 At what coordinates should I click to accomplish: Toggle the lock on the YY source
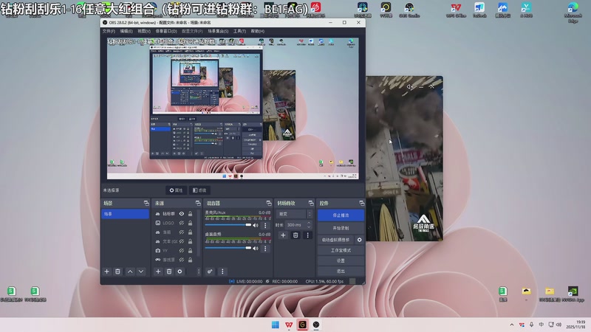click(x=191, y=251)
